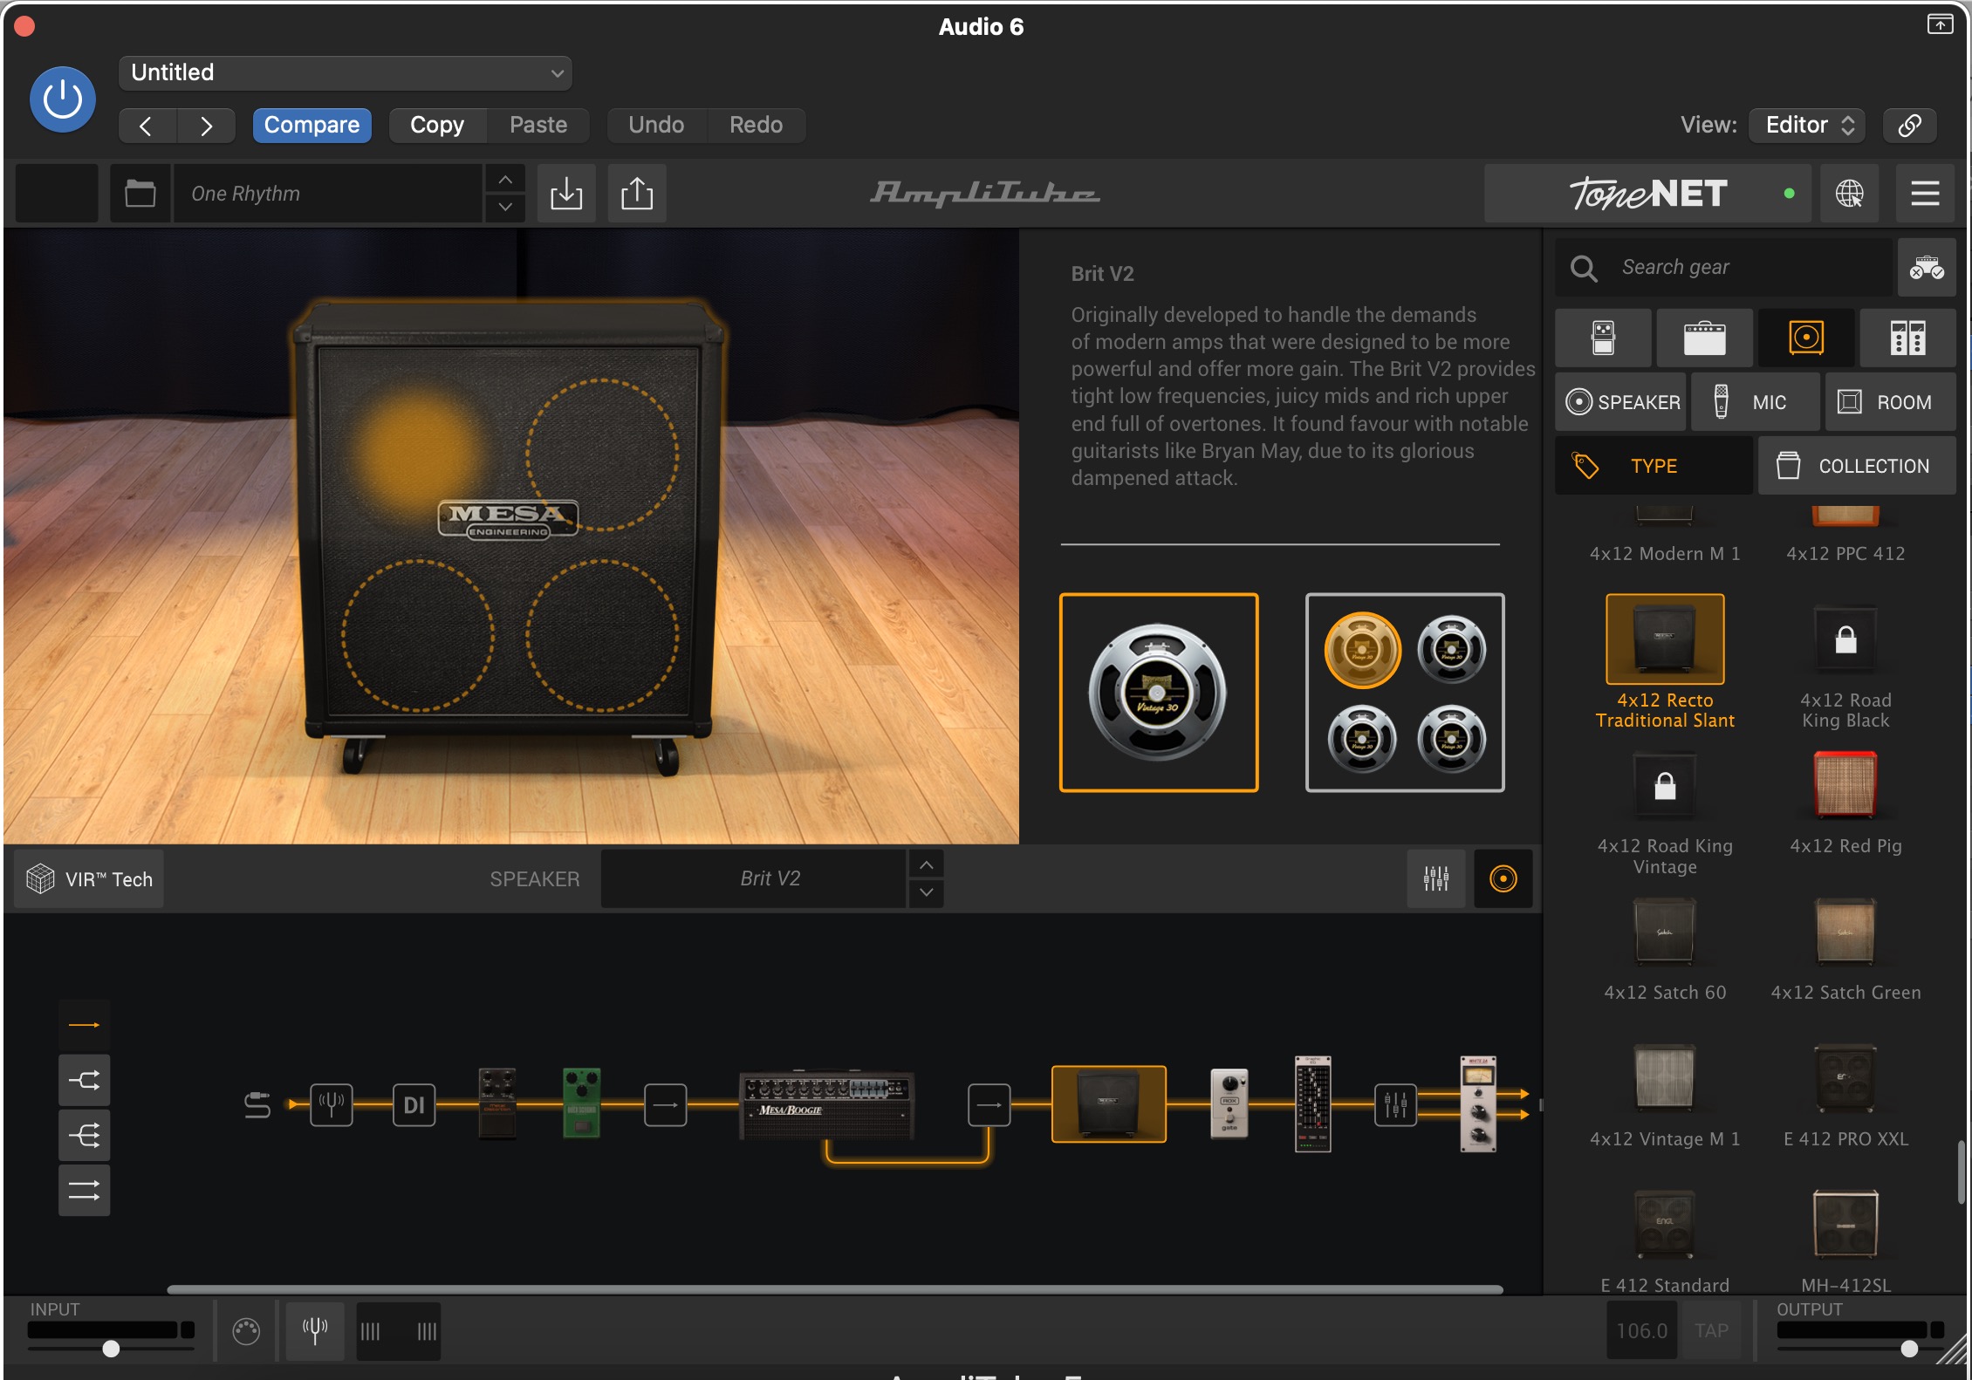Select the COLLECTION filter tab
The image size is (1972, 1380).
[x=1857, y=467]
